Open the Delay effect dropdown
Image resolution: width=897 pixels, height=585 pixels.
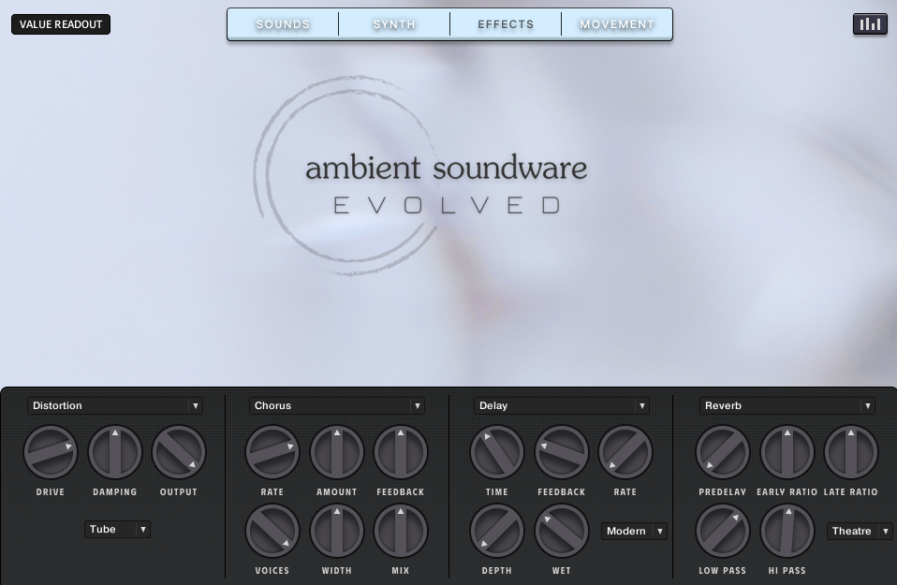[561, 405]
